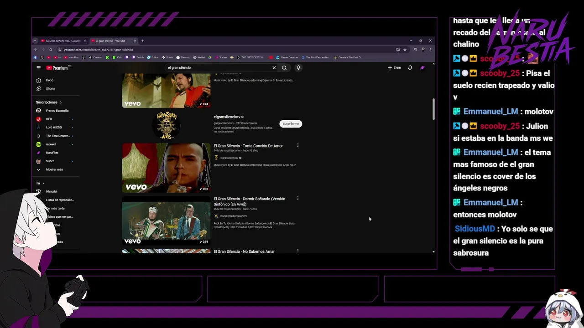The width and height of the screenshot is (584, 328).
Task: Open the elgransilenciotv channel name
Action: click(x=227, y=117)
